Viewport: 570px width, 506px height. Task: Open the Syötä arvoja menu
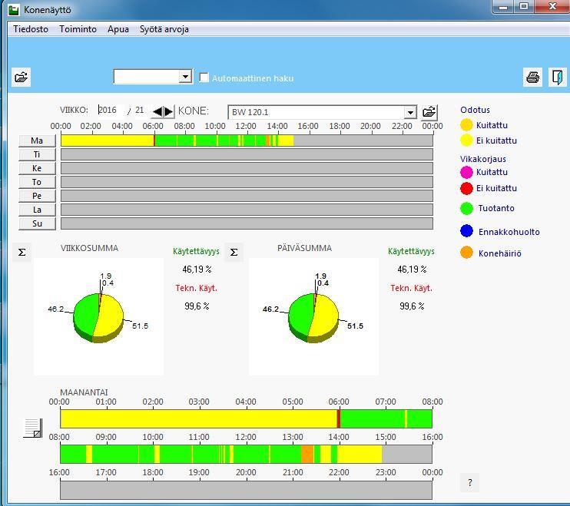pos(164,29)
